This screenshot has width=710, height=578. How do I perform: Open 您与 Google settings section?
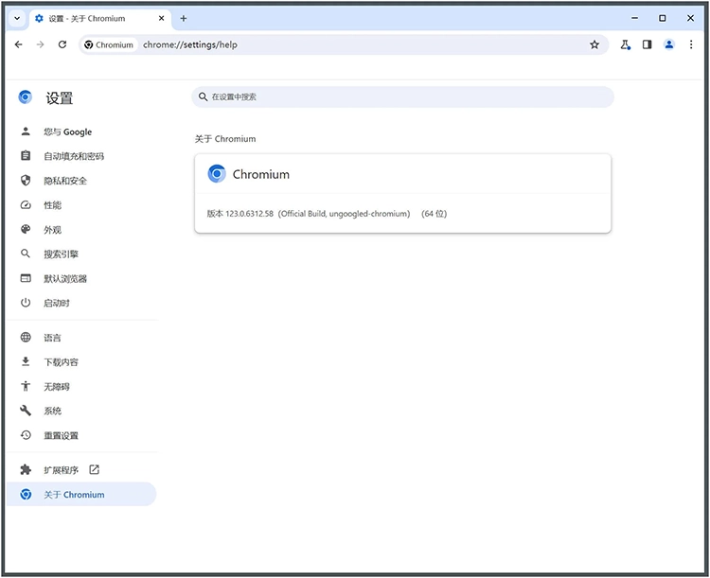pos(67,131)
